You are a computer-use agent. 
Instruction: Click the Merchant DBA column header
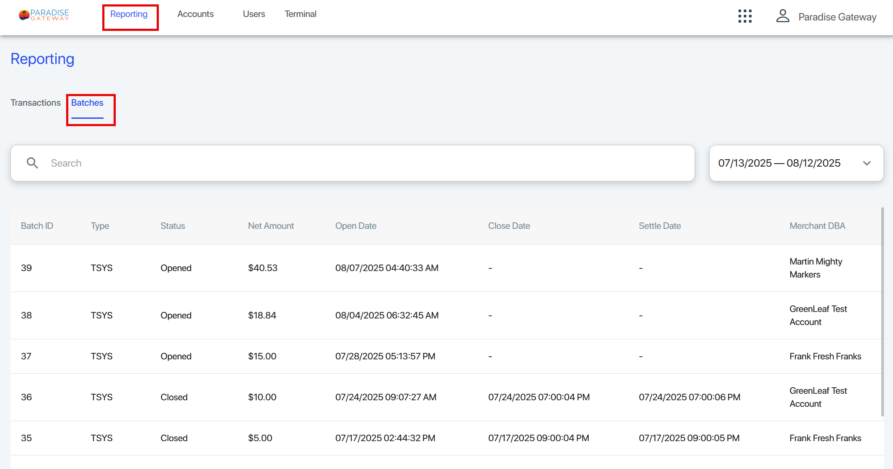817,226
